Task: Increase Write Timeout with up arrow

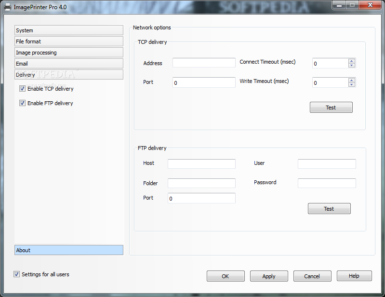Action: click(352, 81)
